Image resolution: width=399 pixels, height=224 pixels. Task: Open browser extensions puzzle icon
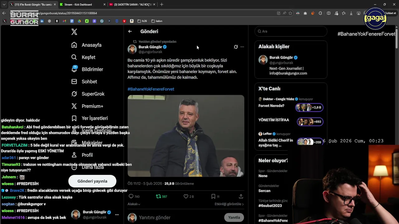[x=320, y=13]
